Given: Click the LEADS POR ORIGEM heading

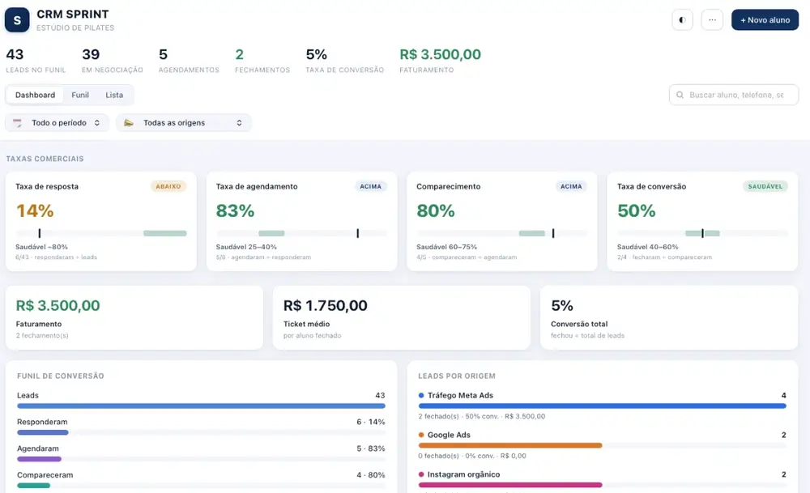Looking at the screenshot, I should point(457,376).
